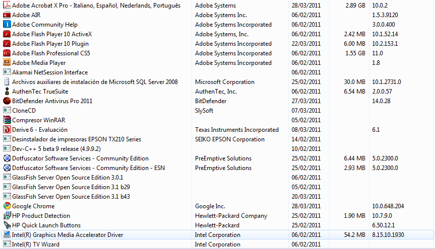This screenshot has height=249, width=435.
Task: Click the GlassFish Server 3.1 b43 icon
Action: pyautogui.click(x=7, y=196)
